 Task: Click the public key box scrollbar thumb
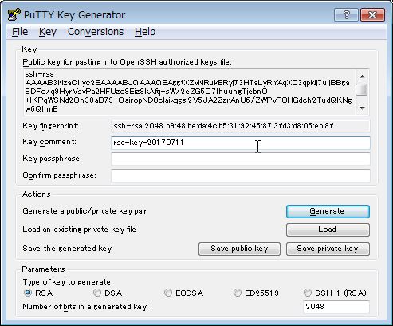click(x=362, y=89)
